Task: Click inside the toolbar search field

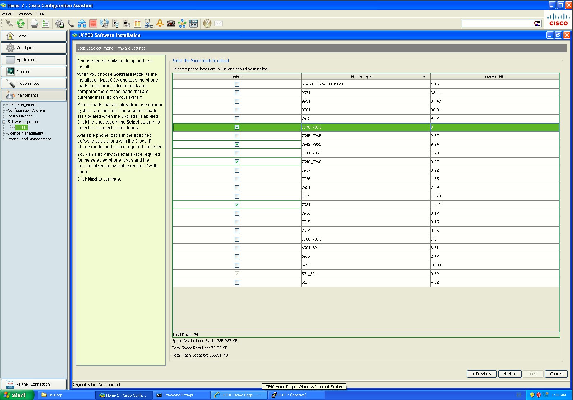Action: point(498,24)
